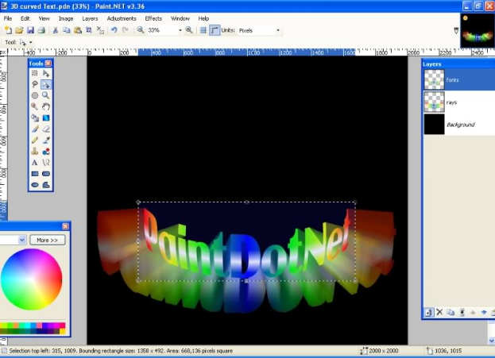
Task: Select the Ellipse shape tool
Action: pyautogui.click(x=35, y=185)
